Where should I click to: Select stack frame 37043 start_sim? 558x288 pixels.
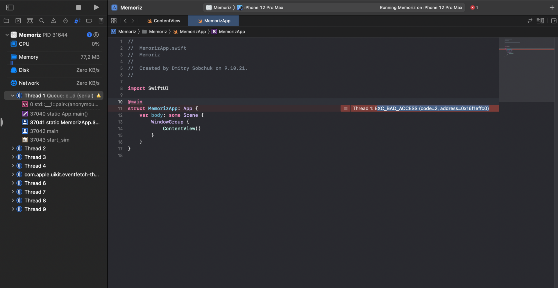pyautogui.click(x=46, y=140)
